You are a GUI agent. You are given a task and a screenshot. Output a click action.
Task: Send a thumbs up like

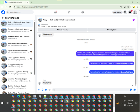[x=134, y=90]
